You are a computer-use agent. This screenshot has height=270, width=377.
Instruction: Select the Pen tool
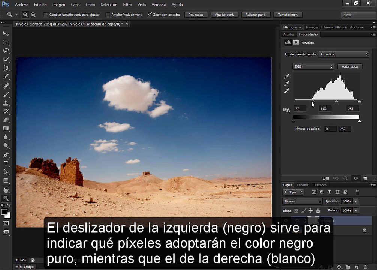coord(6,155)
